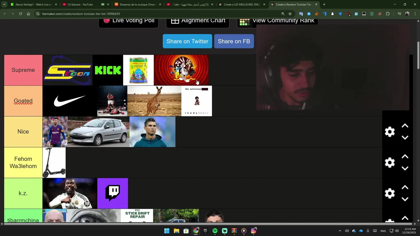Reload the current page
This screenshot has height=236, width=420.
(x=20, y=14)
